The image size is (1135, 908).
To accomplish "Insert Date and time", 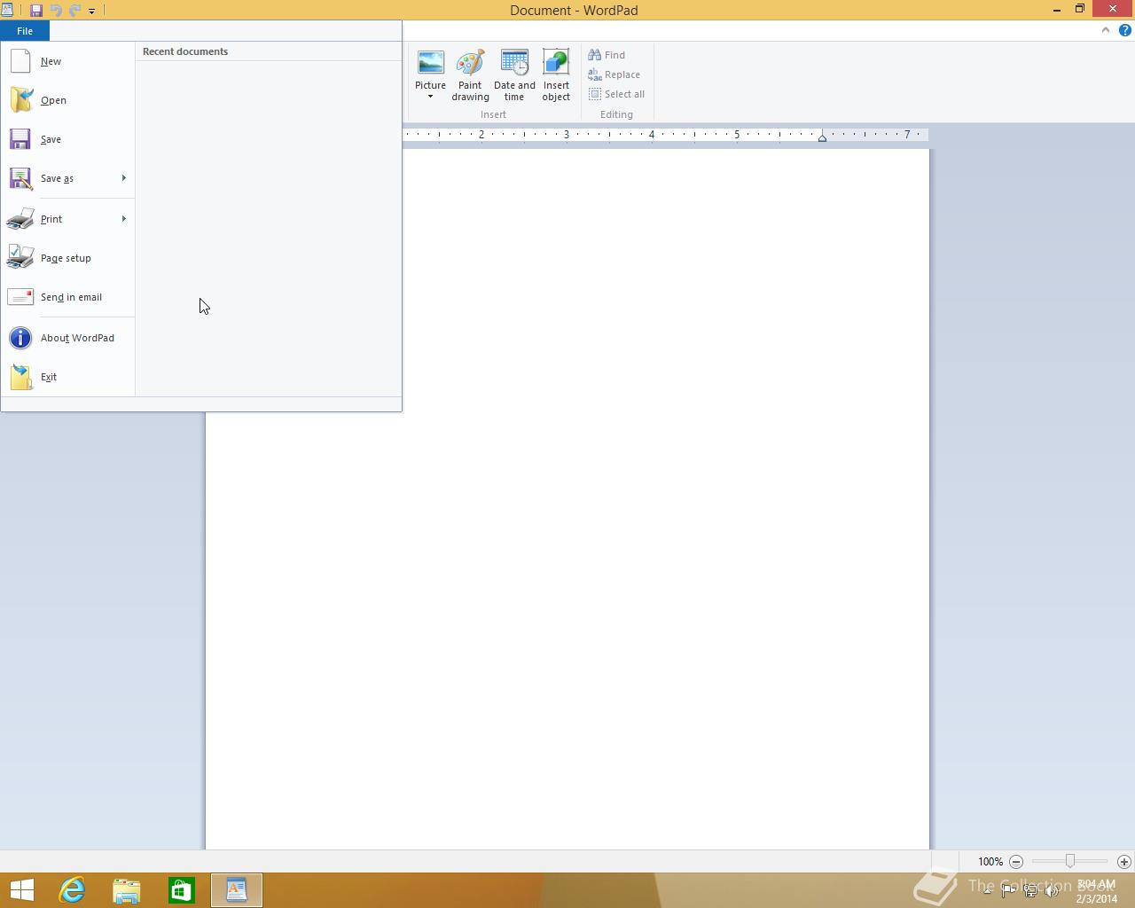I will [x=514, y=75].
